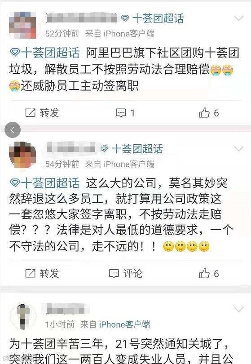Viewport: 251px width, 364px height.
Task: View third poster's blurred avatar profile
Action: point(23,316)
